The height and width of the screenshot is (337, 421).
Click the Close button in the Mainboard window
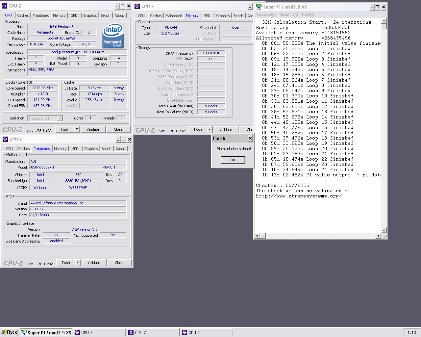[119, 263]
